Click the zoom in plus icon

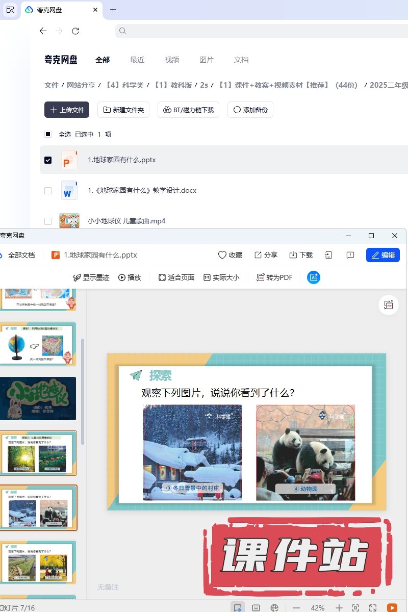pos(339,608)
